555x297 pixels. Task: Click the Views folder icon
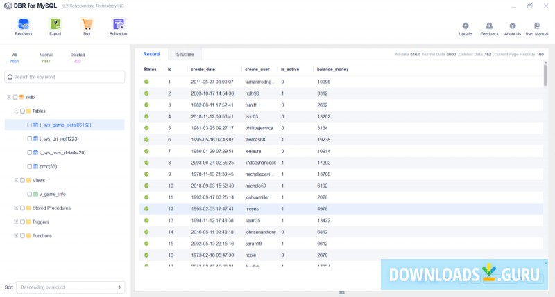[28, 180]
